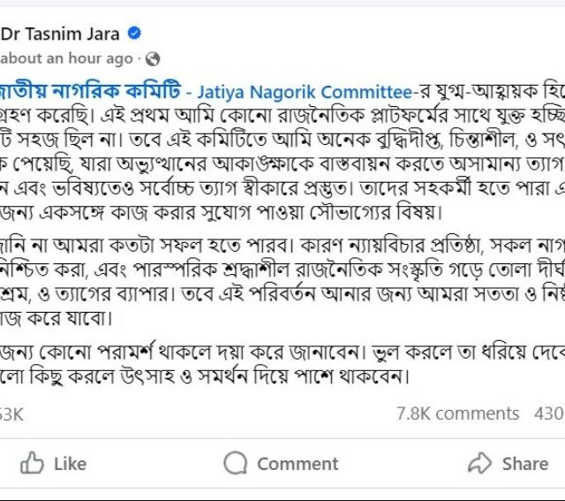The image size is (565, 501).
Task: Open the 'about an hour ago' timestamp
Action: click(67, 58)
